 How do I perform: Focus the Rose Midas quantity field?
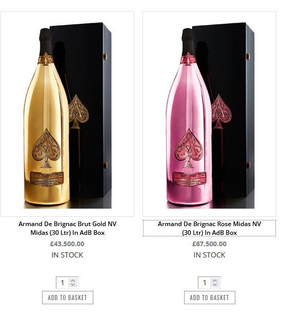point(205,283)
